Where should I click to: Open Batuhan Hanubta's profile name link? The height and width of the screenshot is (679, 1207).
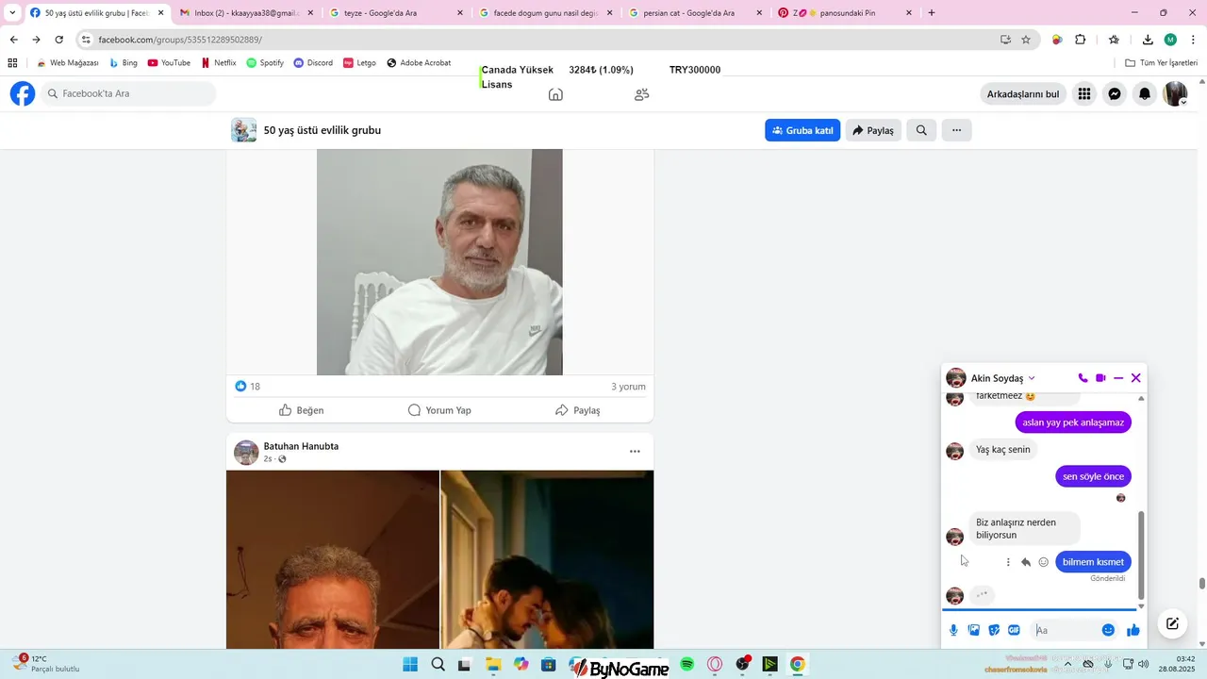[301, 446]
